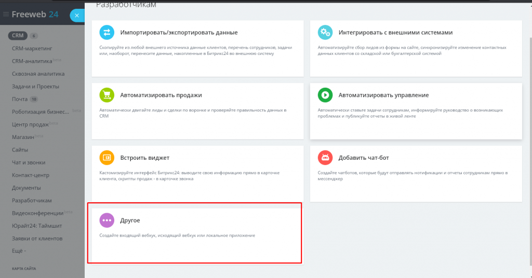Viewport: 532px width, 278px height.
Task: Click the red chat-bot robot icon
Action: pyautogui.click(x=325, y=158)
